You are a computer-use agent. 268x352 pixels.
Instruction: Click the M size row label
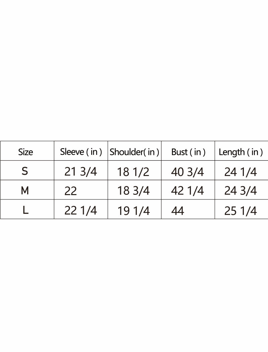[x=25, y=191]
